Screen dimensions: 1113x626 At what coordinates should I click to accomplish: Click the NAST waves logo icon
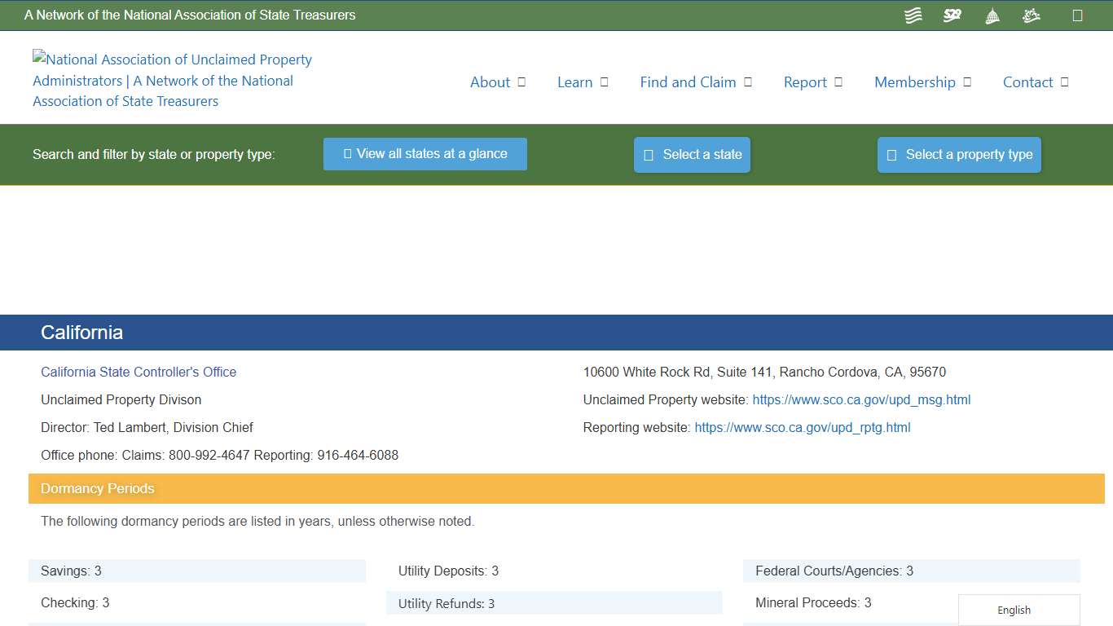pyautogui.click(x=913, y=15)
